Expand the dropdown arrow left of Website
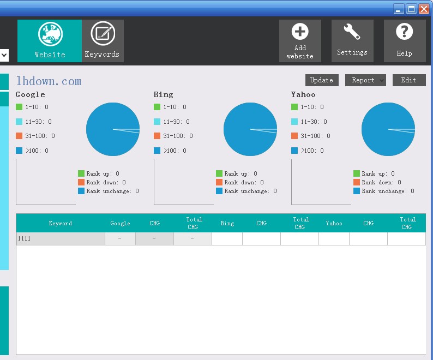 (x=4, y=55)
